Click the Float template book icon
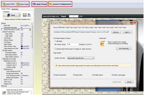Image resolution: width=144 pixels, height=95 pixels. [9, 15]
